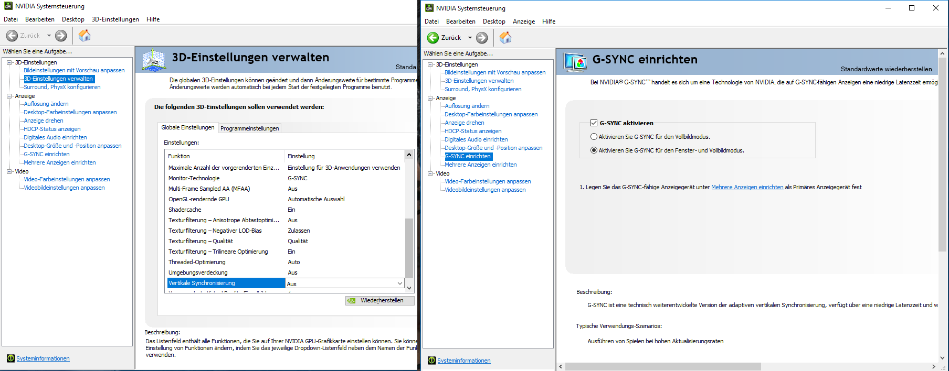Select the Umgebungsverdeckung row in settings list
The height and width of the screenshot is (371, 949).
pyautogui.click(x=285, y=272)
